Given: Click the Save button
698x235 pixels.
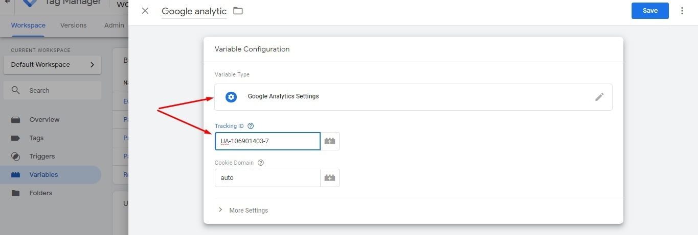Looking at the screenshot, I should (x=650, y=11).
